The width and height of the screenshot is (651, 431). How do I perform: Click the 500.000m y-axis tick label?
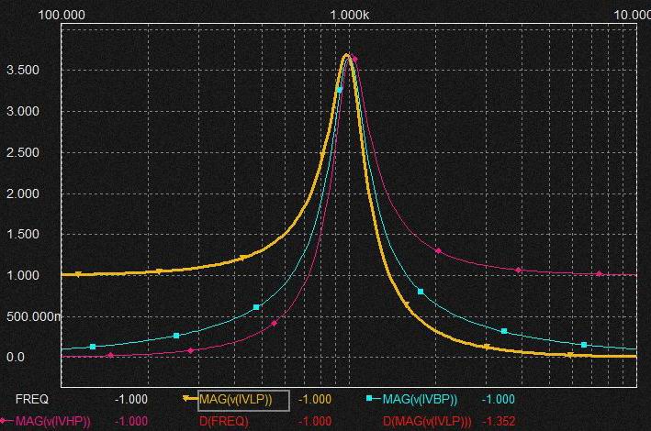pyautogui.click(x=29, y=316)
